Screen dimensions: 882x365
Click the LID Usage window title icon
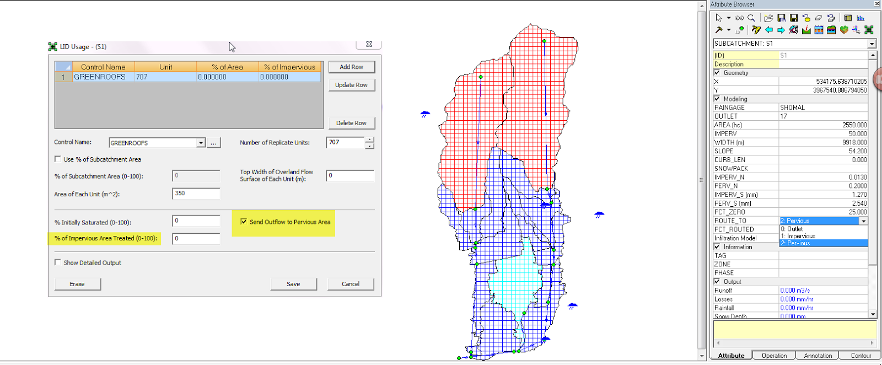(53, 47)
